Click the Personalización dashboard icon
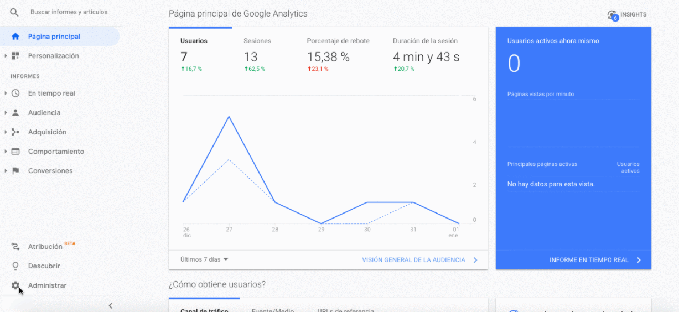The image size is (679, 312). [15, 56]
